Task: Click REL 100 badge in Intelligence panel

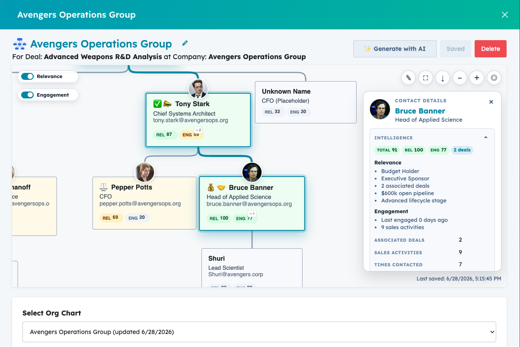Action: tap(414, 150)
